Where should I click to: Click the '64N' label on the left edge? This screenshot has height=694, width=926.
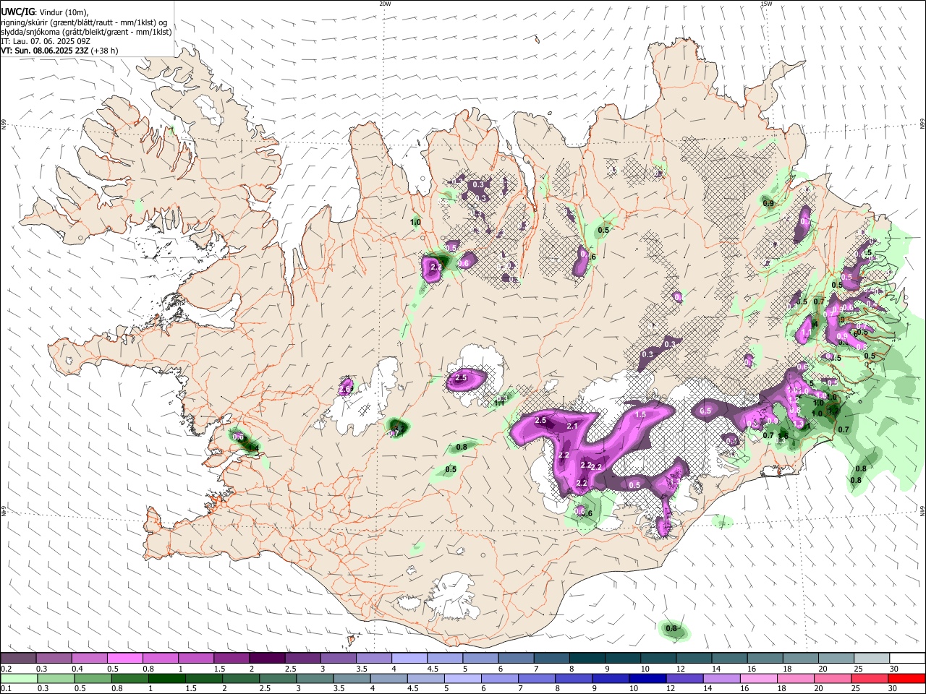click(x=4, y=511)
